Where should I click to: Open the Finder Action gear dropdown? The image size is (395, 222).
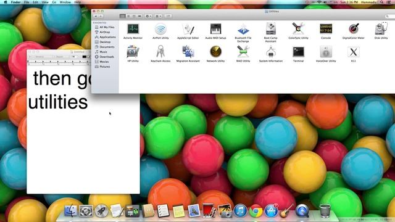[148, 16]
